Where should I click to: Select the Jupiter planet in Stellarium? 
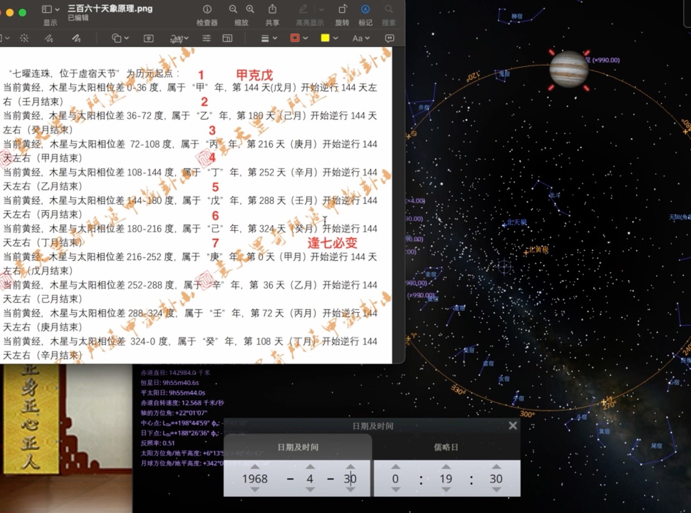(x=569, y=69)
